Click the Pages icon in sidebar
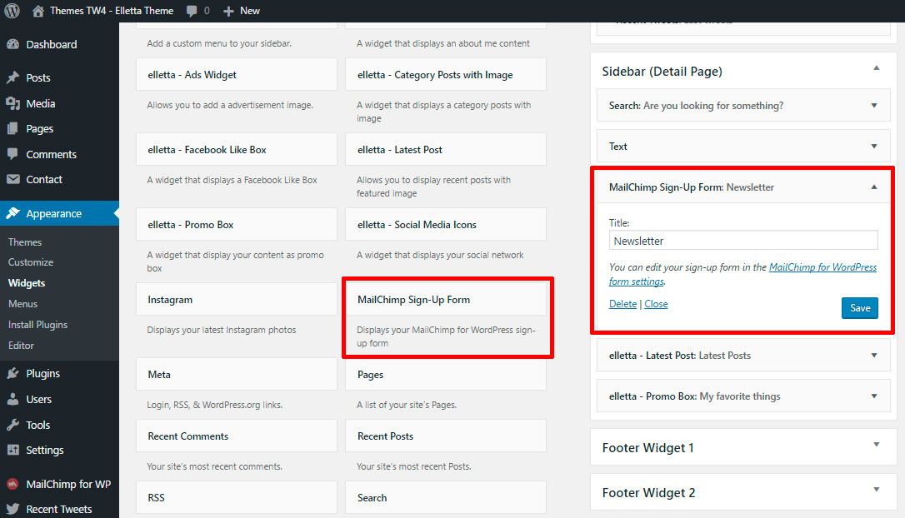This screenshot has height=518, width=905. point(12,128)
